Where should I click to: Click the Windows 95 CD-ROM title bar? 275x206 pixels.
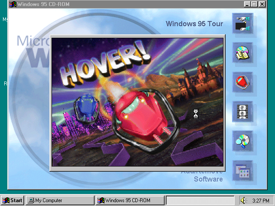137,4
